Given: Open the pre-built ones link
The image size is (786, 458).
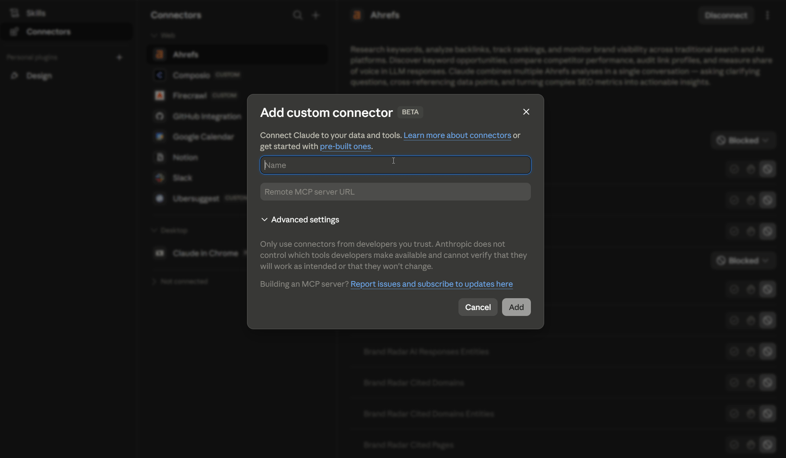Looking at the screenshot, I should click(345, 147).
